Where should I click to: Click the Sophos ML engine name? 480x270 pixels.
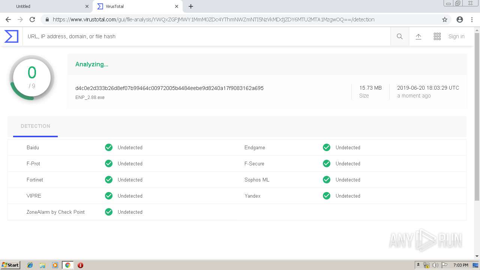pos(257,180)
